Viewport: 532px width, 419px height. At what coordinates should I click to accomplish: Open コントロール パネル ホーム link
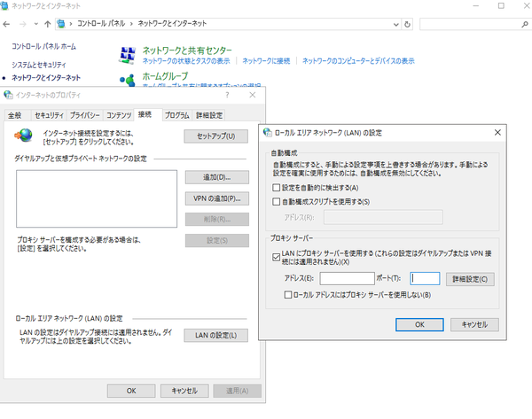pos(43,46)
